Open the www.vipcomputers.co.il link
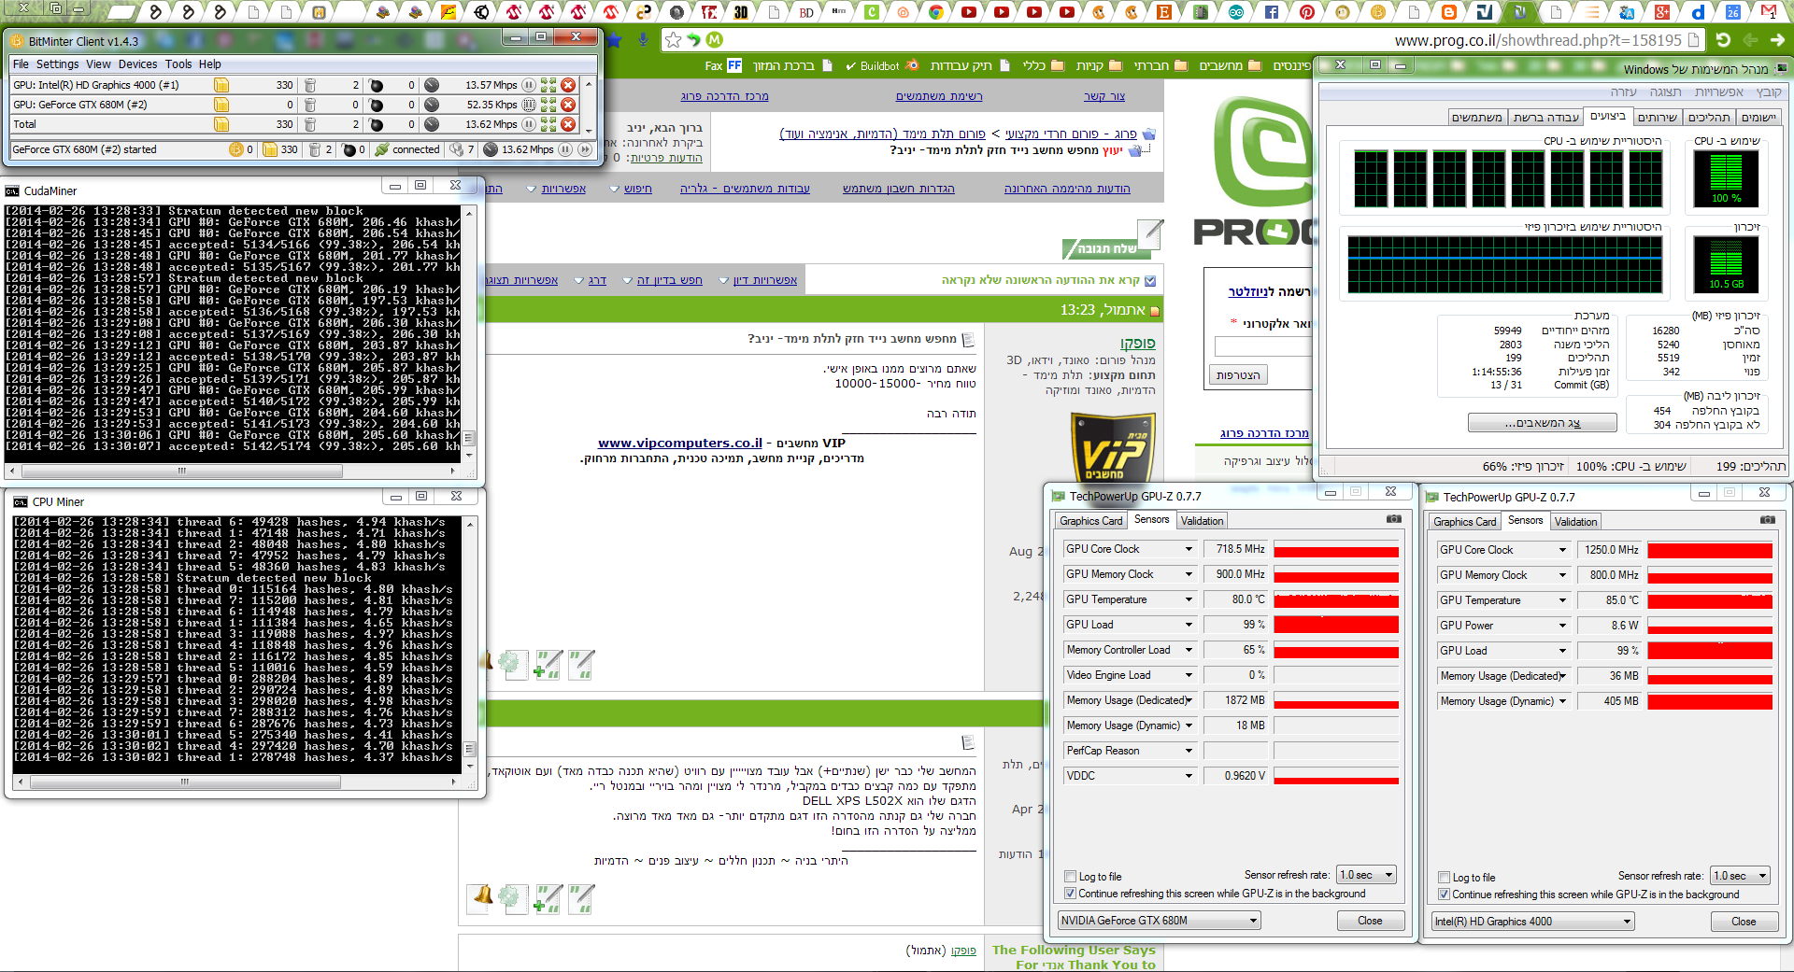 pyautogui.click(x=680, y=444)
